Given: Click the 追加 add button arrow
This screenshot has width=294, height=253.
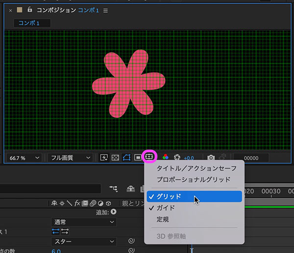Looking at the screenshot, I should [x=114, y=212].
